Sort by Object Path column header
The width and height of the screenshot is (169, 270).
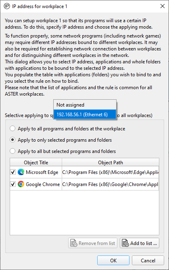pyautogui.click(x=111, y=162)
